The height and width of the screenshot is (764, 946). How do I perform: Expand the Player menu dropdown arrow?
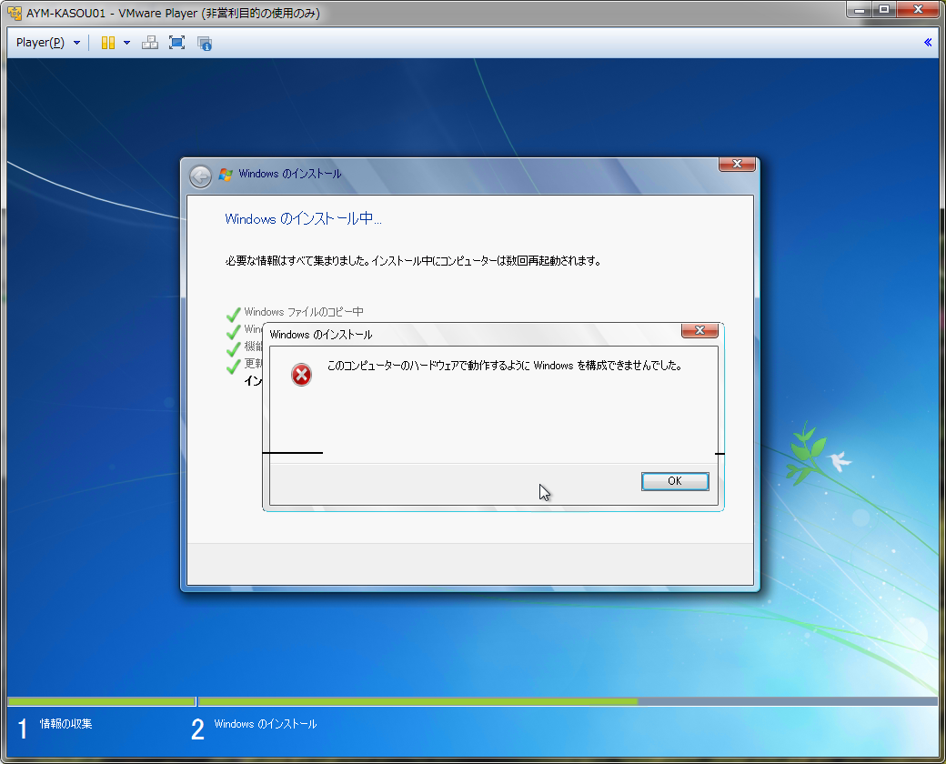pyautogui.click(x=76, y=43)
